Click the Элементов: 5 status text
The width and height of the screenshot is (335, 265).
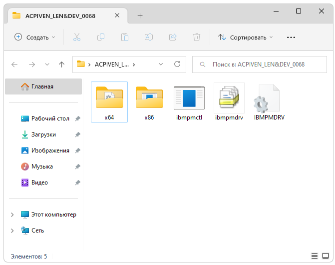tap(29, 256)
